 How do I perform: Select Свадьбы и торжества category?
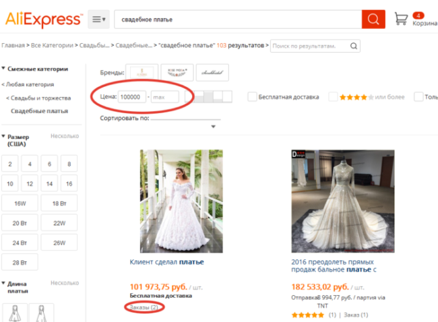40,98
